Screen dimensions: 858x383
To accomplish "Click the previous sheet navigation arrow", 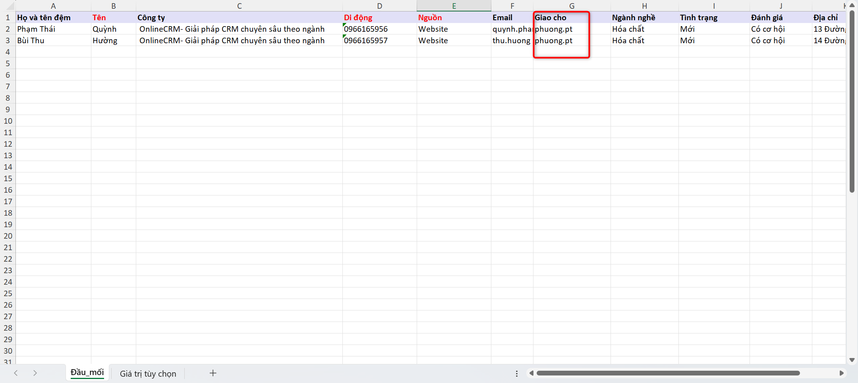I will click(x=16, y=373).
